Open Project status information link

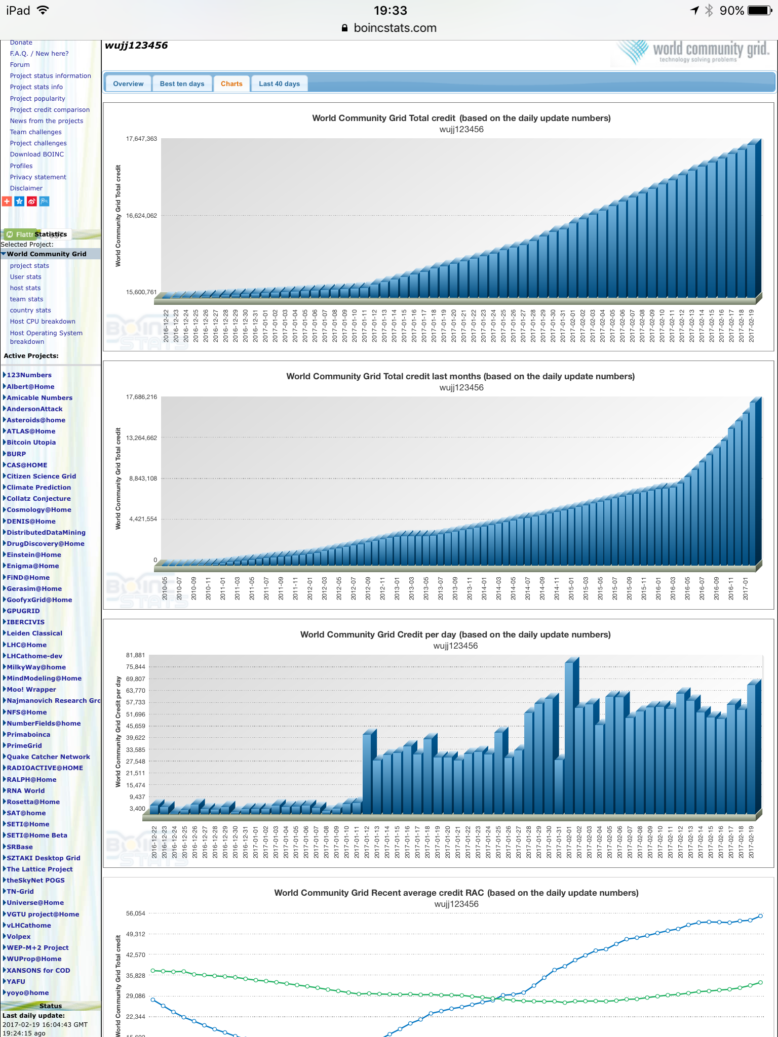tap(51, 75)
